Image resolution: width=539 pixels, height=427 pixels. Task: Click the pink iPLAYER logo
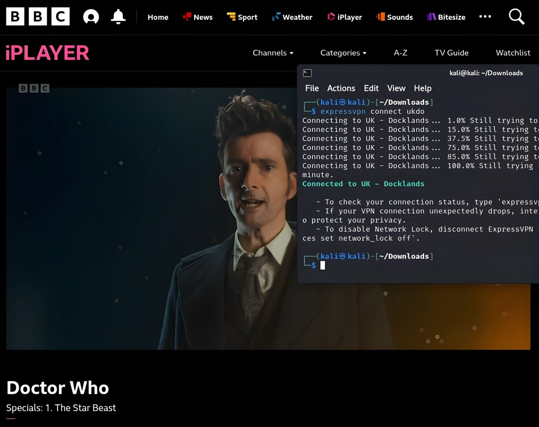pyautogui.click(x=48, y=53)
